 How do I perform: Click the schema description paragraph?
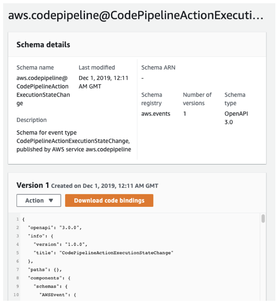tap(74, 141)
